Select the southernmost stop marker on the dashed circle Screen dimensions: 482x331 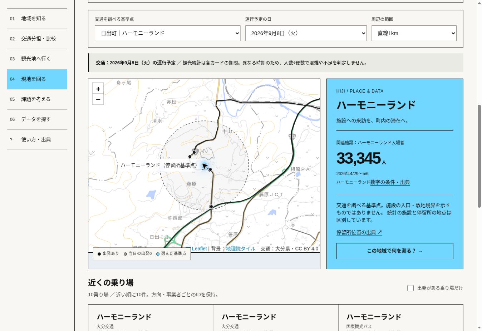(211, 207)
